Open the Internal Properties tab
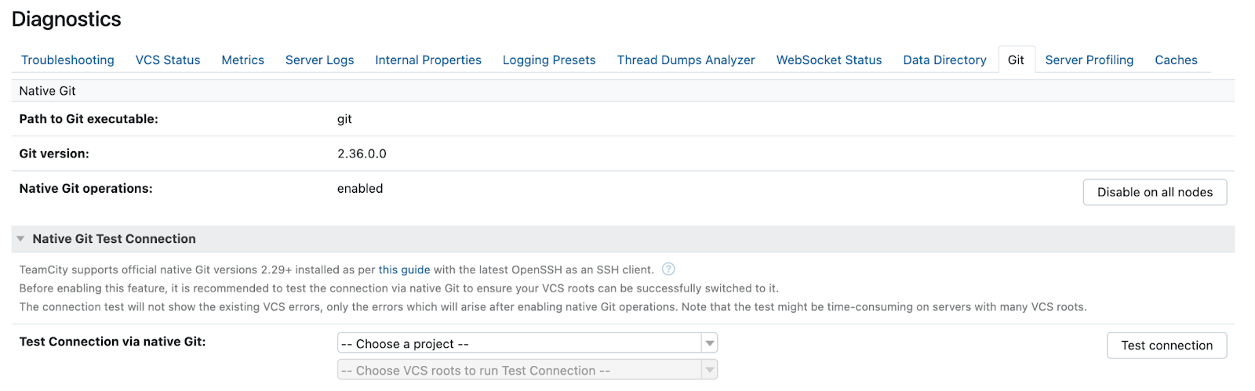This screenshot has height=391, width=1255. click(428, 60)
